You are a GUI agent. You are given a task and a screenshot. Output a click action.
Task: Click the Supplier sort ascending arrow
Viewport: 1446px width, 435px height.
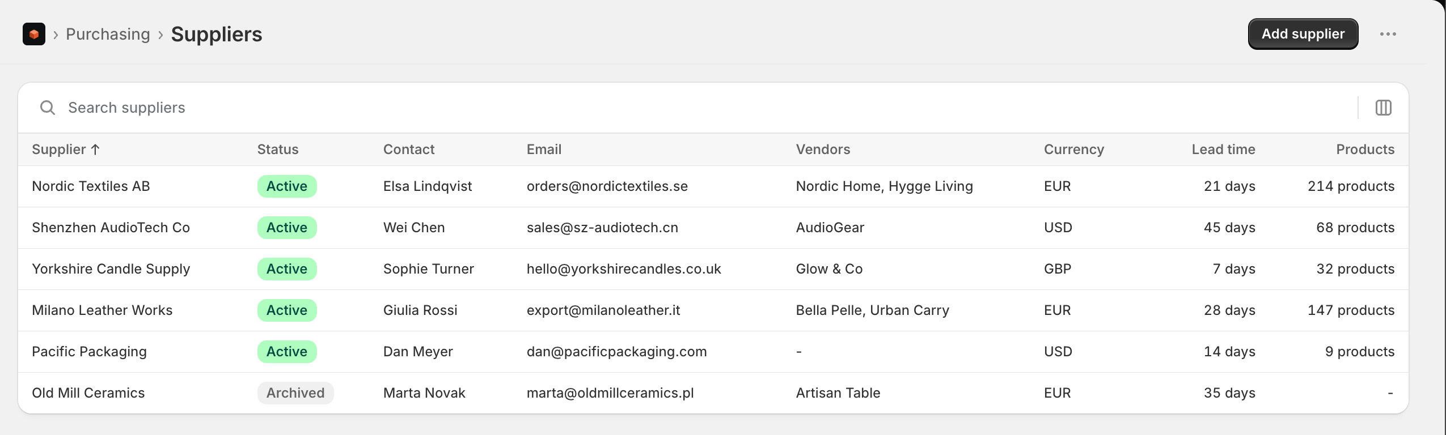coord(95,150)
